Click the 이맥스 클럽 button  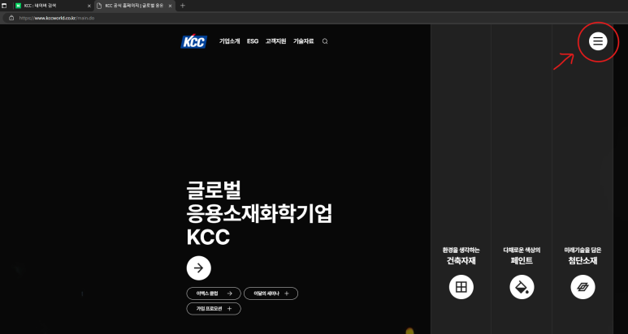coord(214,293)
